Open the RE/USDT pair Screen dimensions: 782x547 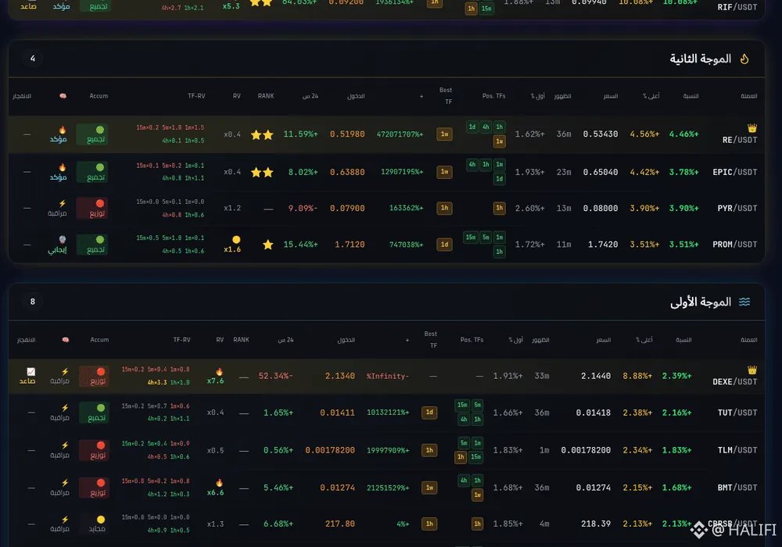[x=740, y=140]
